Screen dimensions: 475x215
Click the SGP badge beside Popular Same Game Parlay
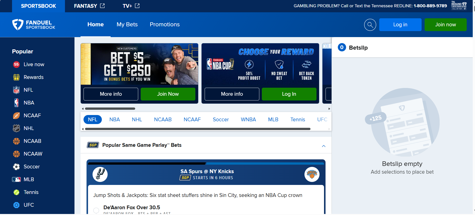click(x=93, y=145)
